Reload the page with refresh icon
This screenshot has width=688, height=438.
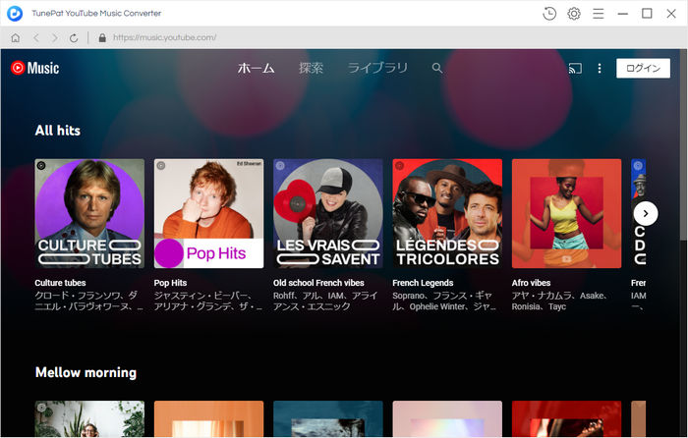point(74,37)
